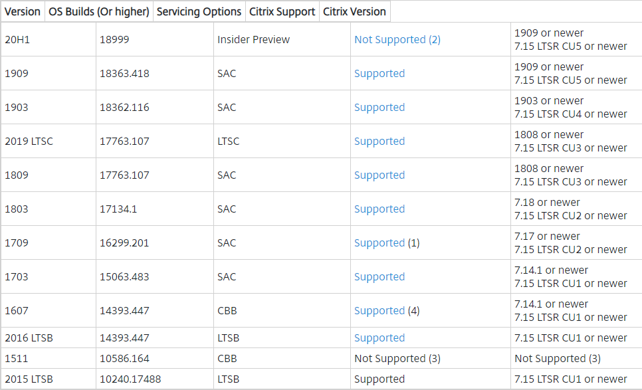Click the 18363.418 build number cell
Image resolution: width=642 pixels, height=390 pixels.
pos(155,74)
